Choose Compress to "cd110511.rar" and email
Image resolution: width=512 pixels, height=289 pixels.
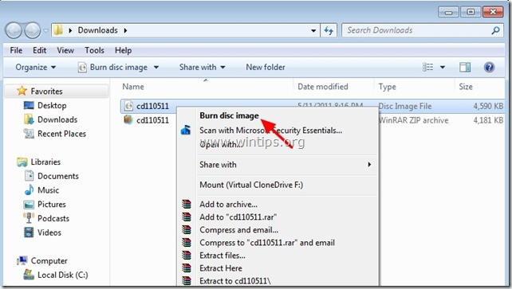click(x=267, y=242)
